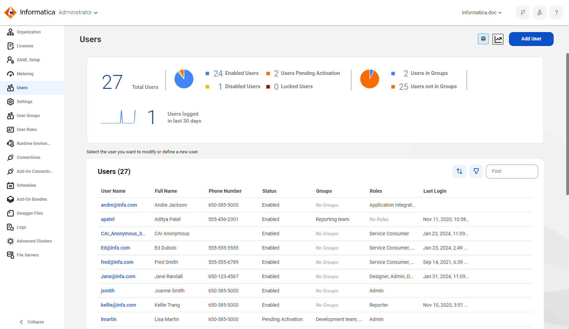Open User Roles icon
The height and width of the screenshot is (329, 569).
pos(10,130)
